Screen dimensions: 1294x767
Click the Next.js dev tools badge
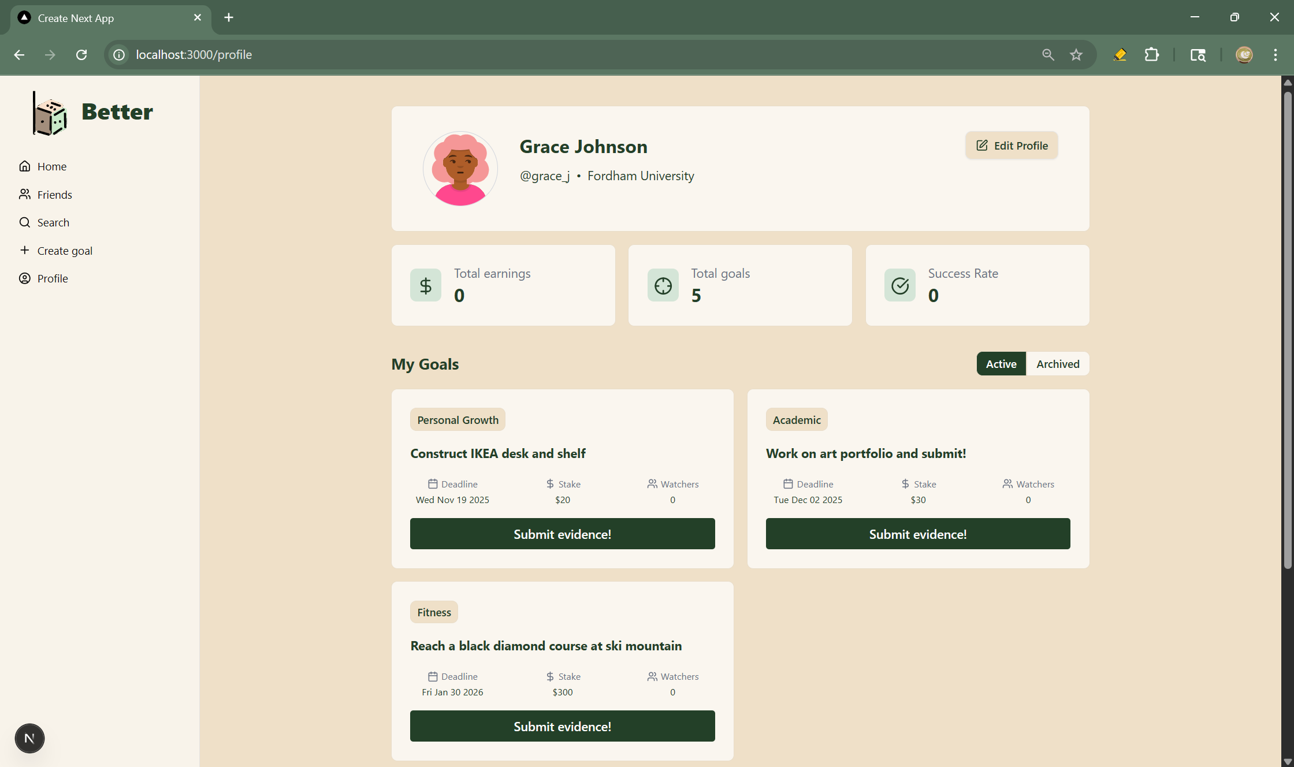(29, 738)
